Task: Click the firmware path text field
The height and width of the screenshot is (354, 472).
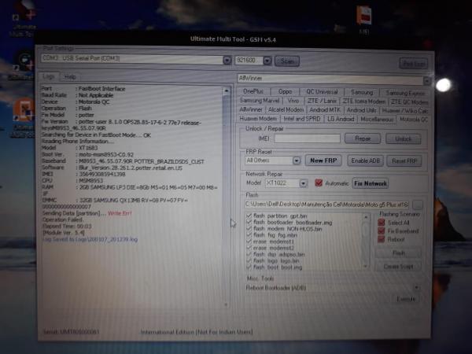Action: click(x=326, y=205)
